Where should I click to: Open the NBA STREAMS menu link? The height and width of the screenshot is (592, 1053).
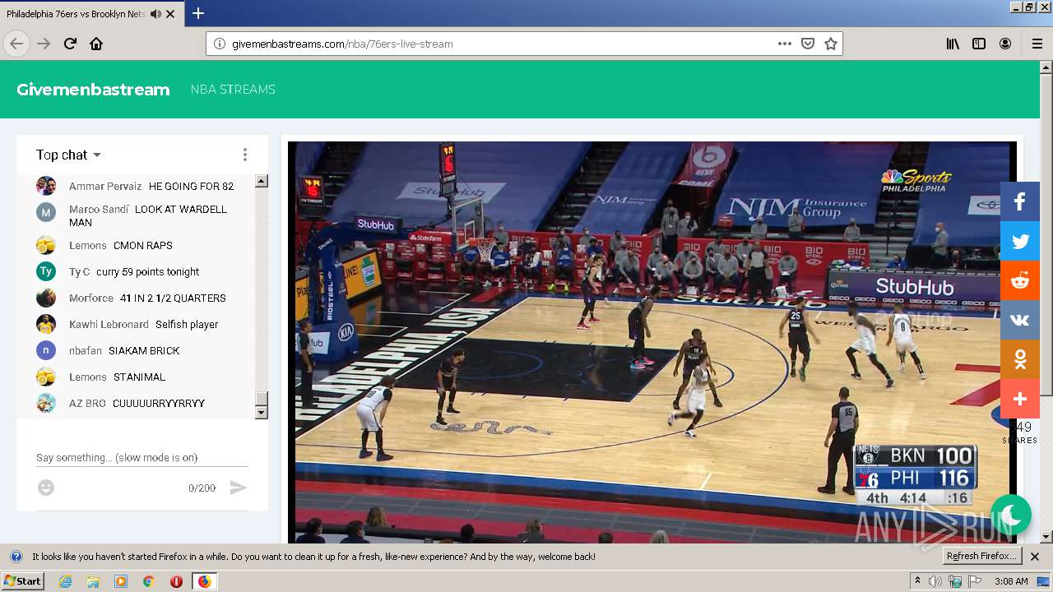click(233, 90)
